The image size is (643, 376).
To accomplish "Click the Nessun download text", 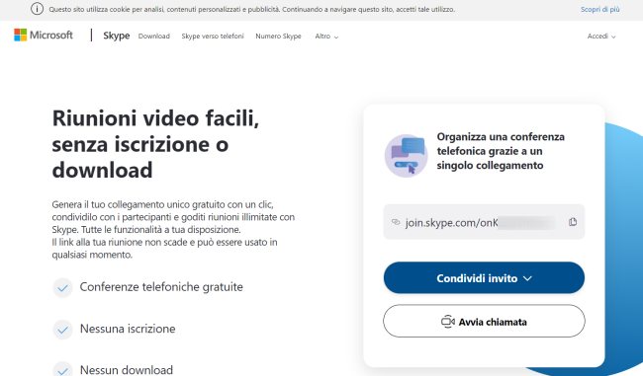I will pos(127,370).
